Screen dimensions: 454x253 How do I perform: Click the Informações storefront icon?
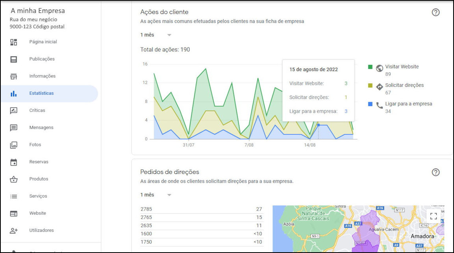click(14, 76)
